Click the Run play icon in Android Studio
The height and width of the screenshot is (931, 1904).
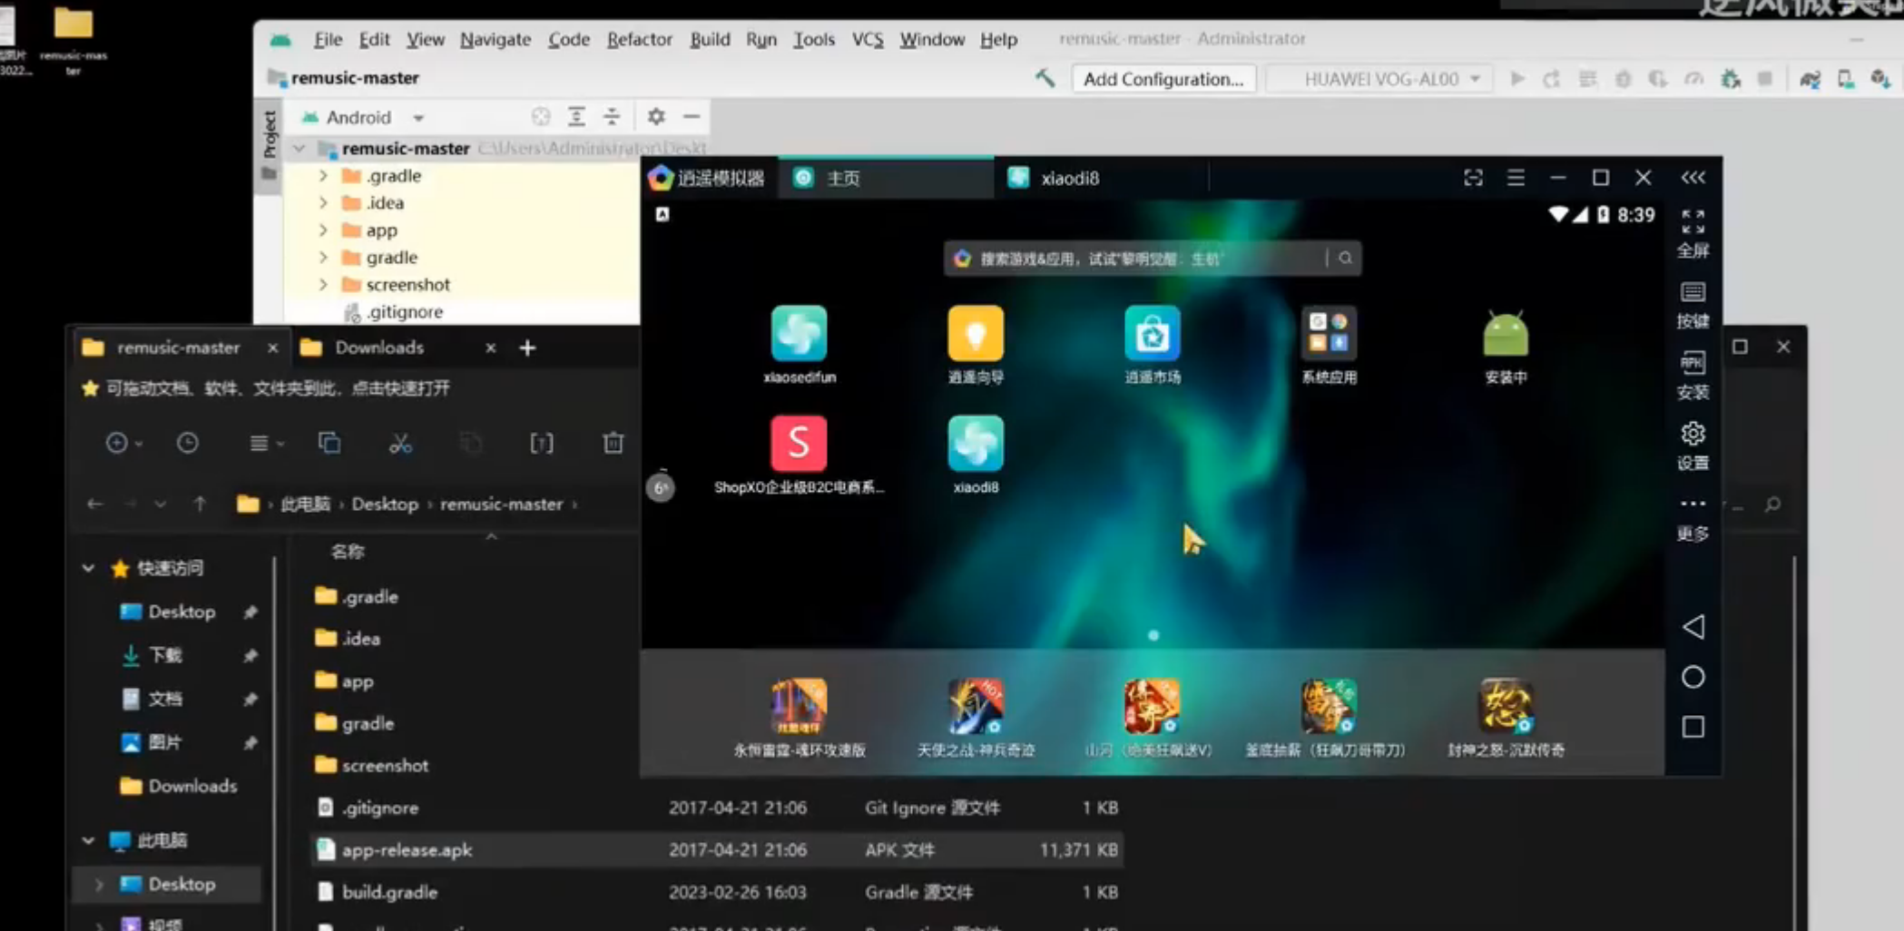tap(1517, 79)
